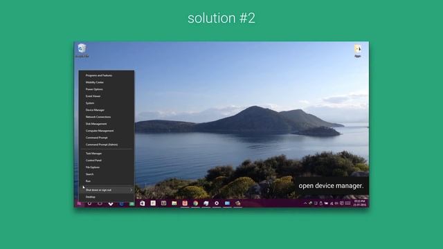Open Computer Management entry
Viewport: 443px width, 249px height.
(107, 131)
